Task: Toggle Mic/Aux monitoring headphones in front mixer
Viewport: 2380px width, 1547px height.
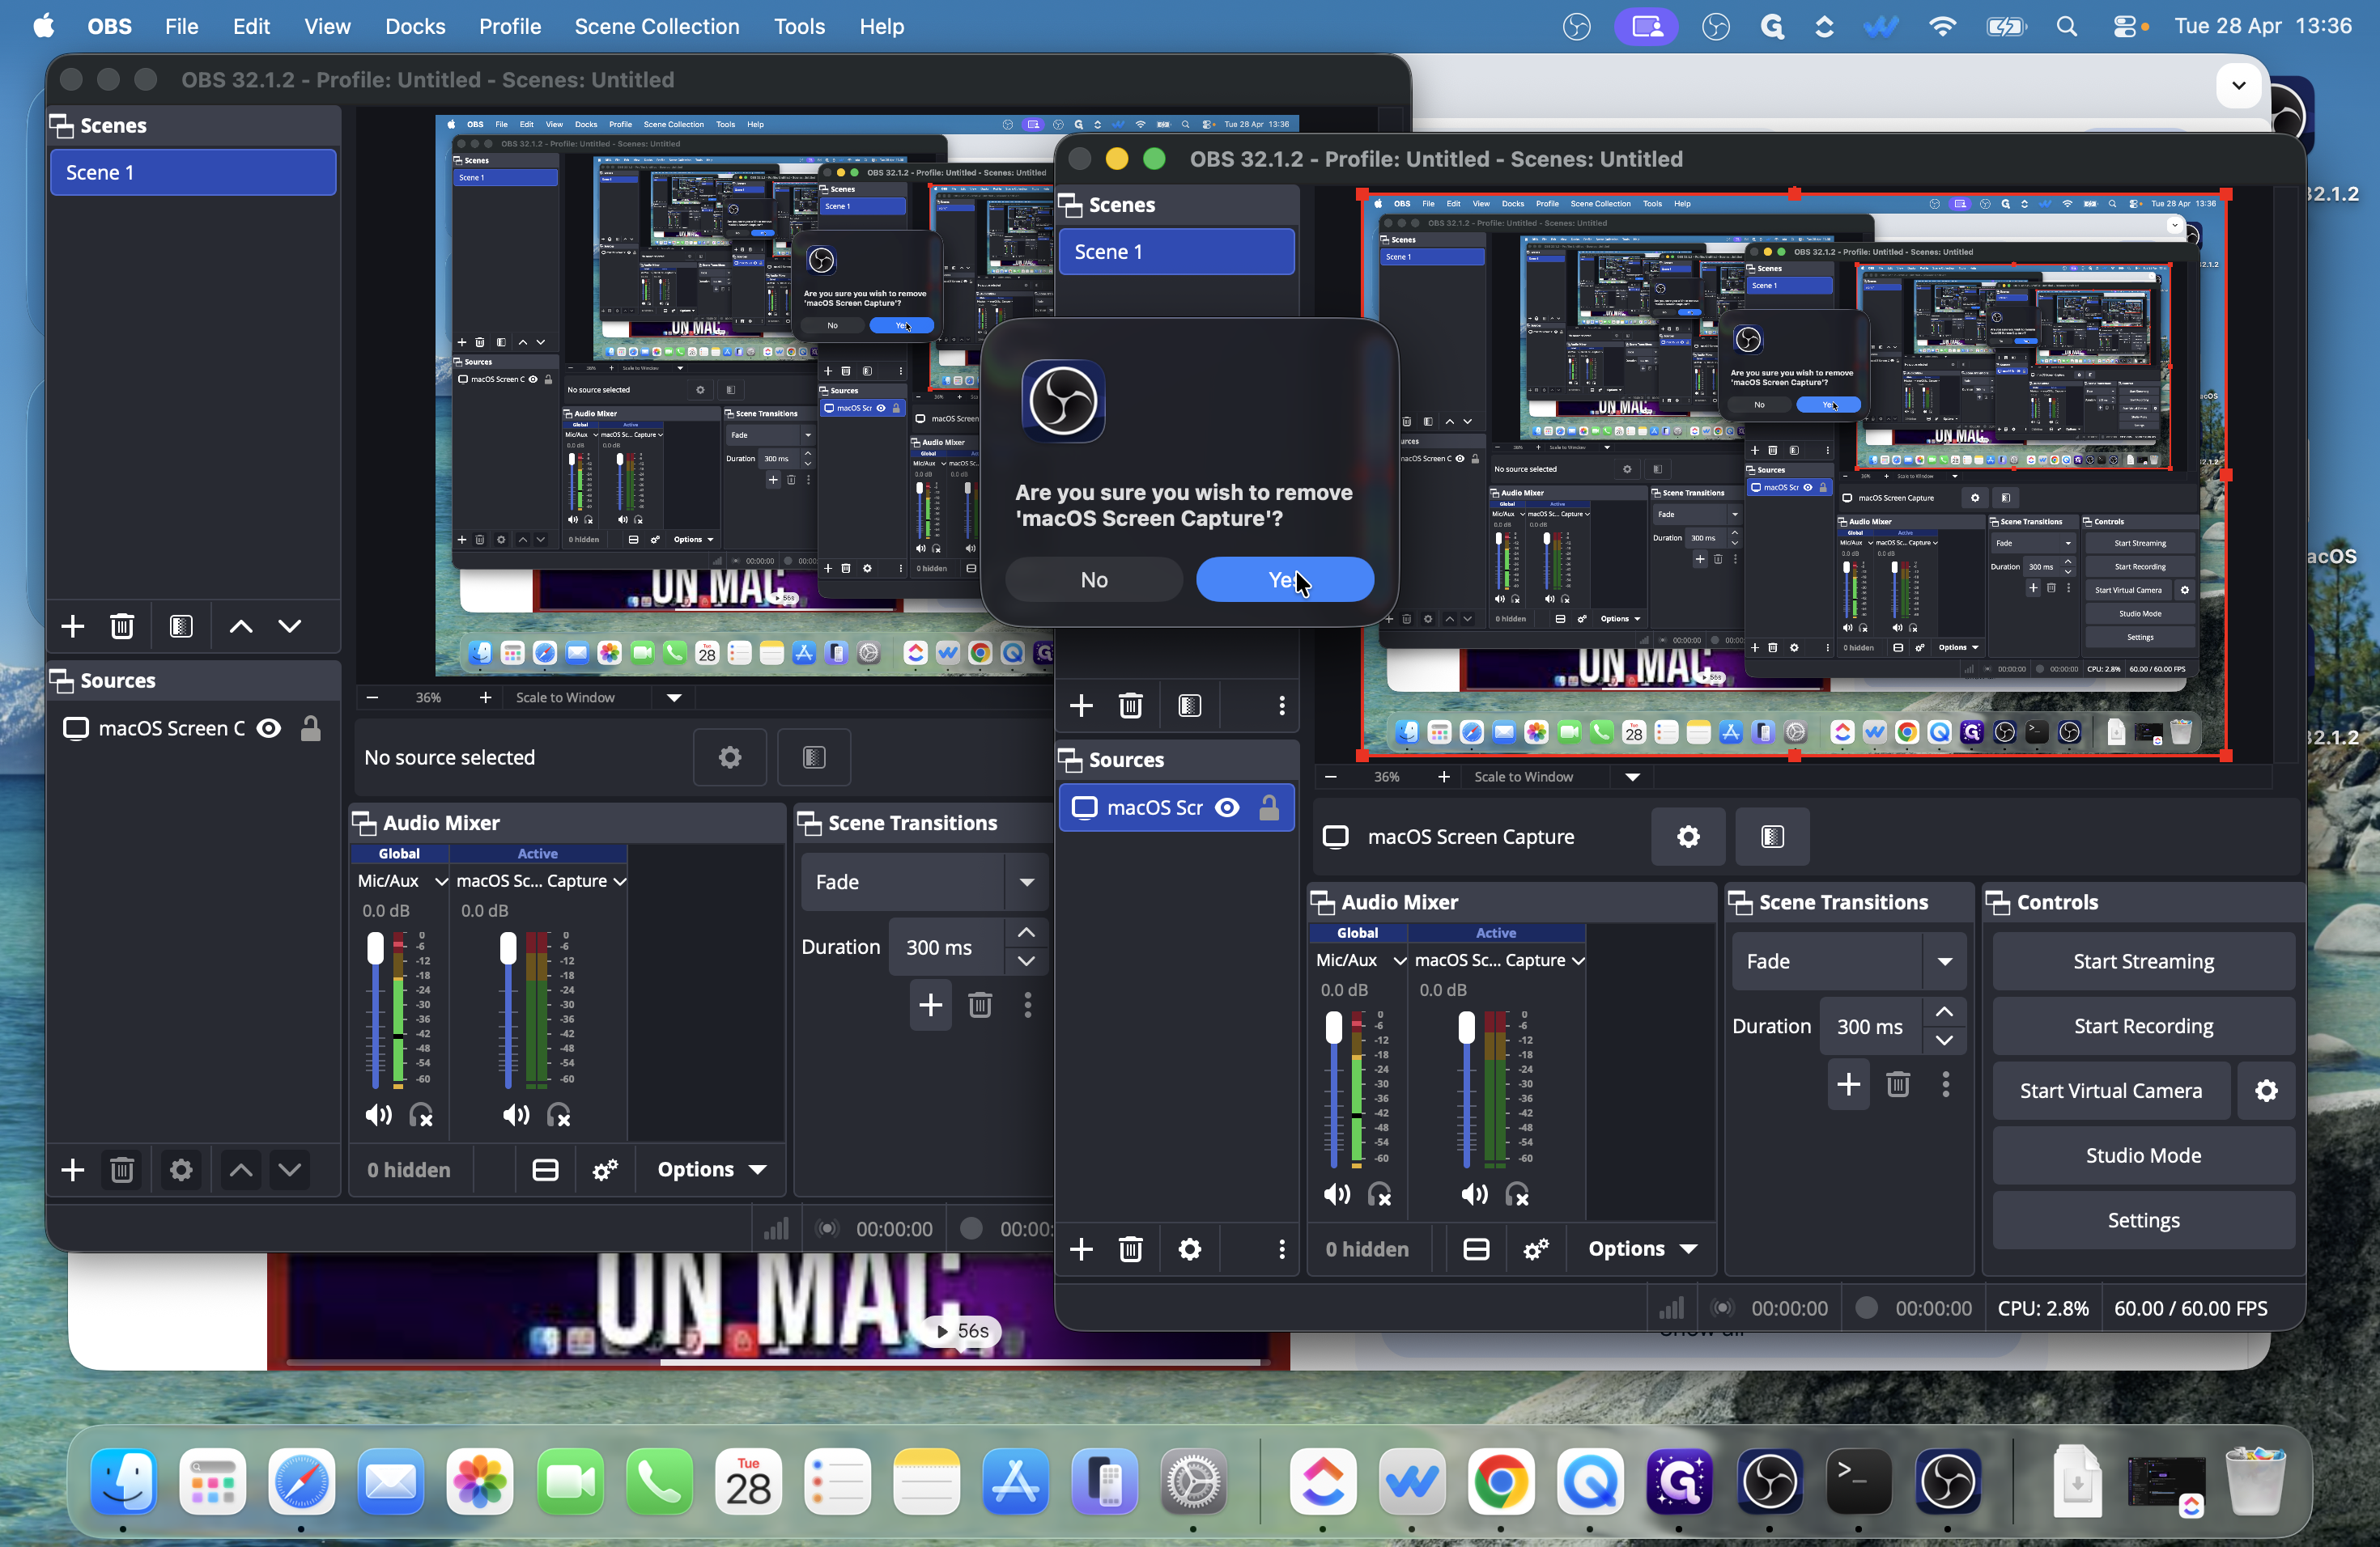Action: pyautogui.click(x=1380, y=1194)
